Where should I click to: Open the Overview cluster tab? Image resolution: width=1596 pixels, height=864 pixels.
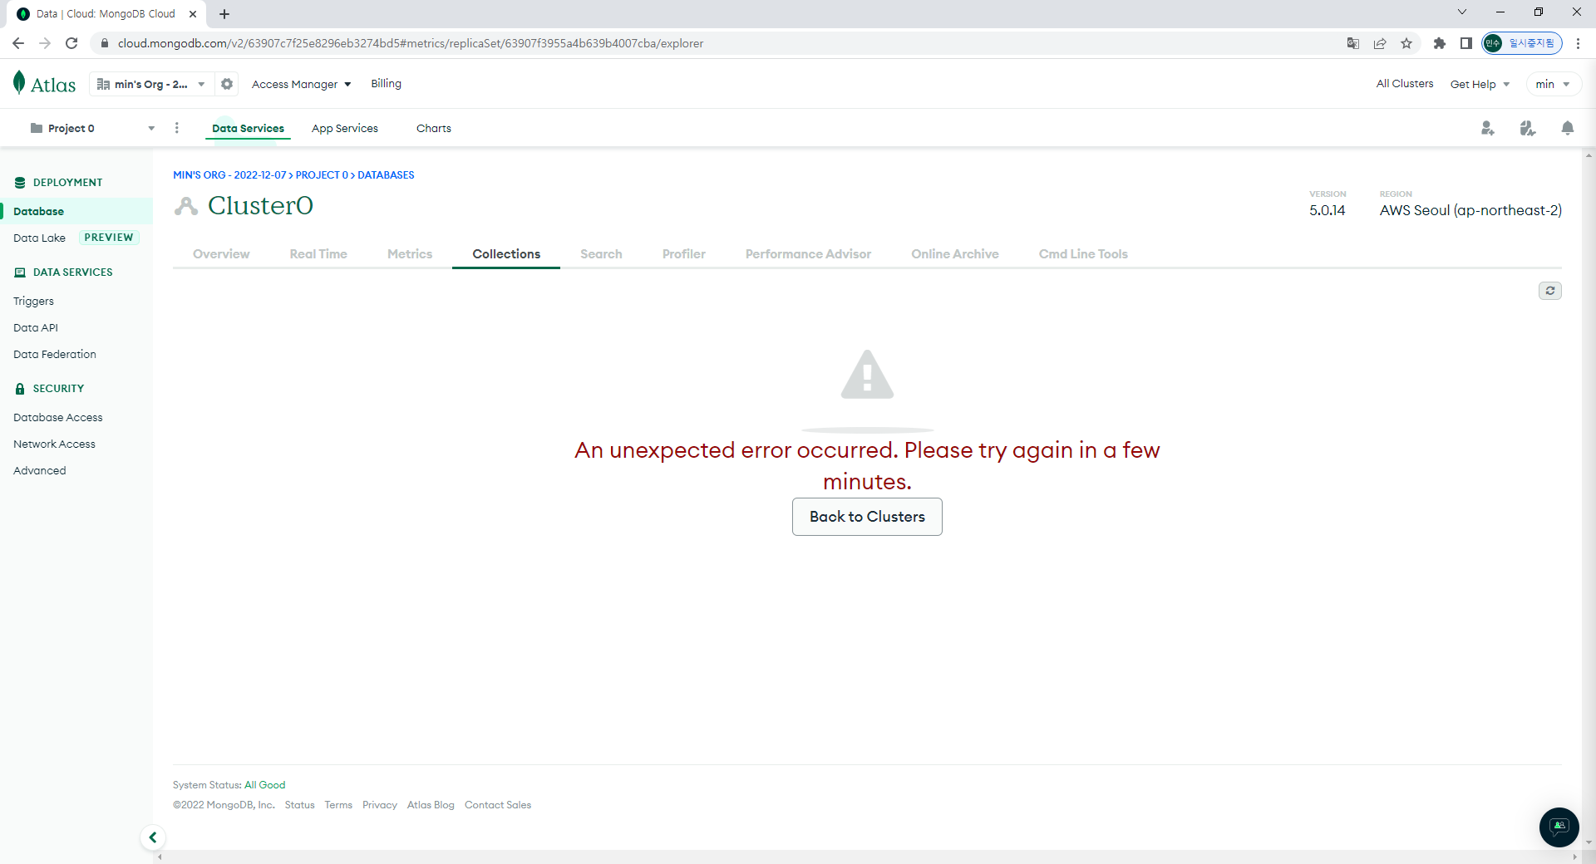[221, 254]
